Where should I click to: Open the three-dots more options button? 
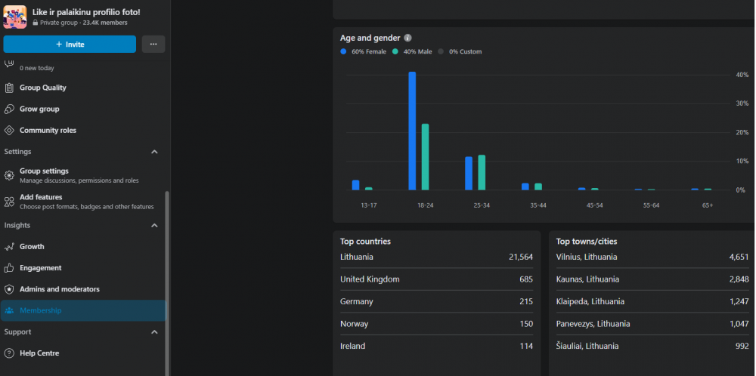(153, 45)
